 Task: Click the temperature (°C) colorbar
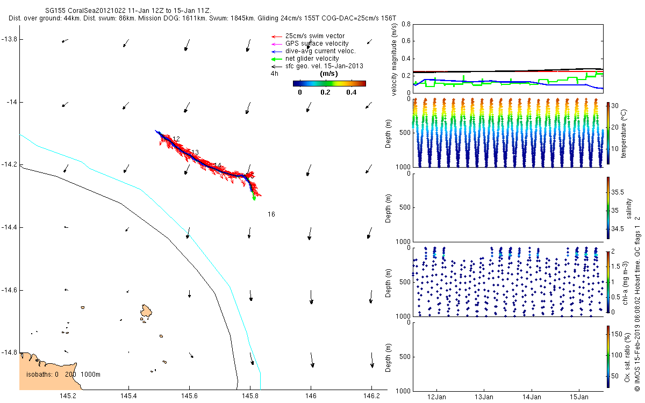tap(608, 133)
